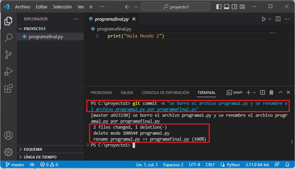The height and width of the screenshot is (169, 295).
Task: Click the terminal prompt cursor line
Action: [113, 145]
